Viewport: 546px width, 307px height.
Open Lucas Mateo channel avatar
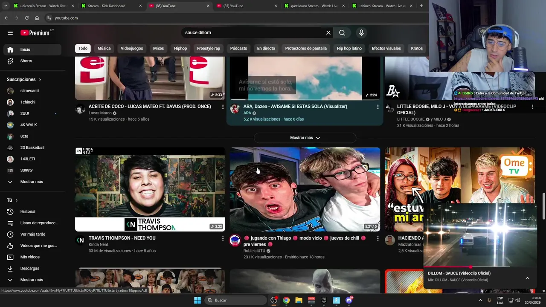80,109
